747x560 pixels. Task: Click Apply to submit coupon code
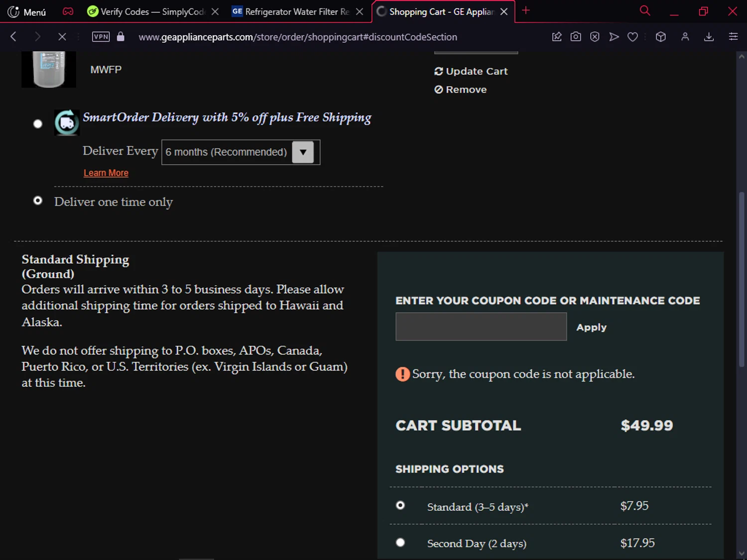[x=591, y=328]
